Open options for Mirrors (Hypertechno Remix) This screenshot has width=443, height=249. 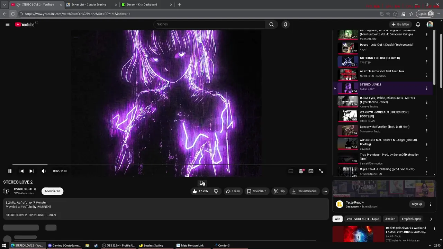427,102
